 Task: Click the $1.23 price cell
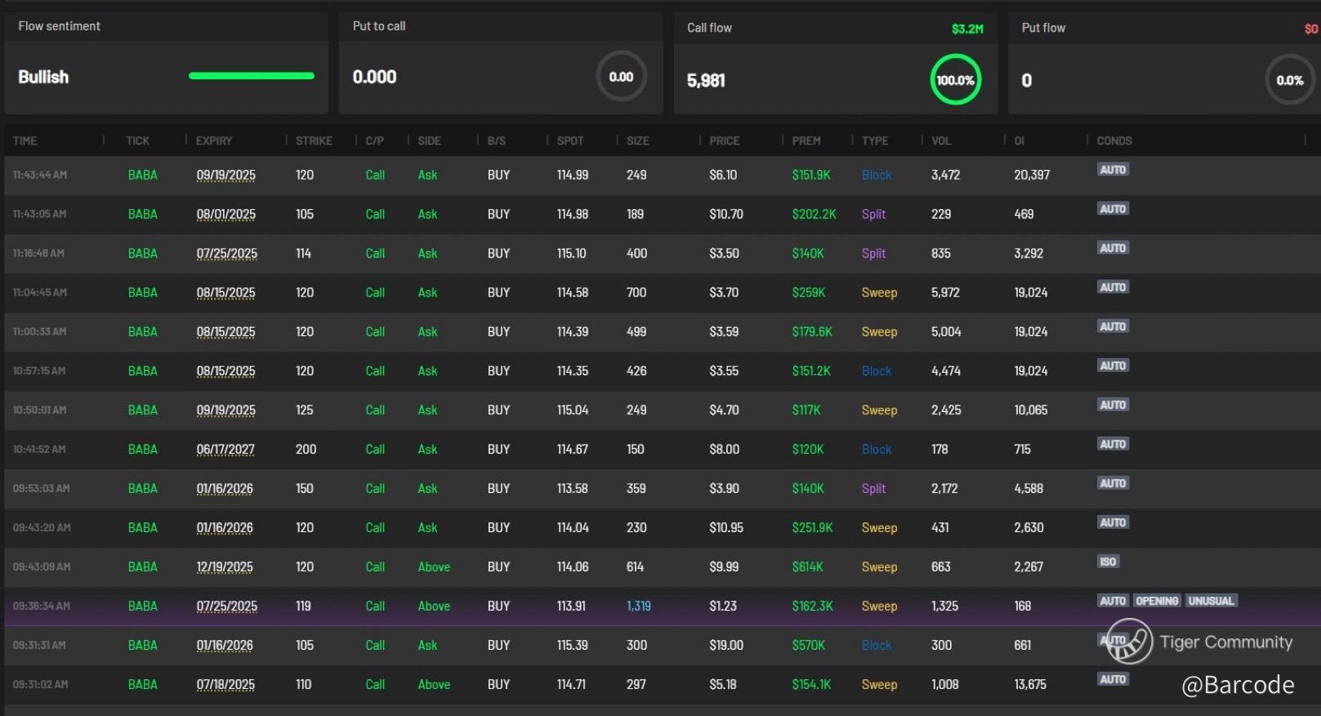tap(723, 606)
